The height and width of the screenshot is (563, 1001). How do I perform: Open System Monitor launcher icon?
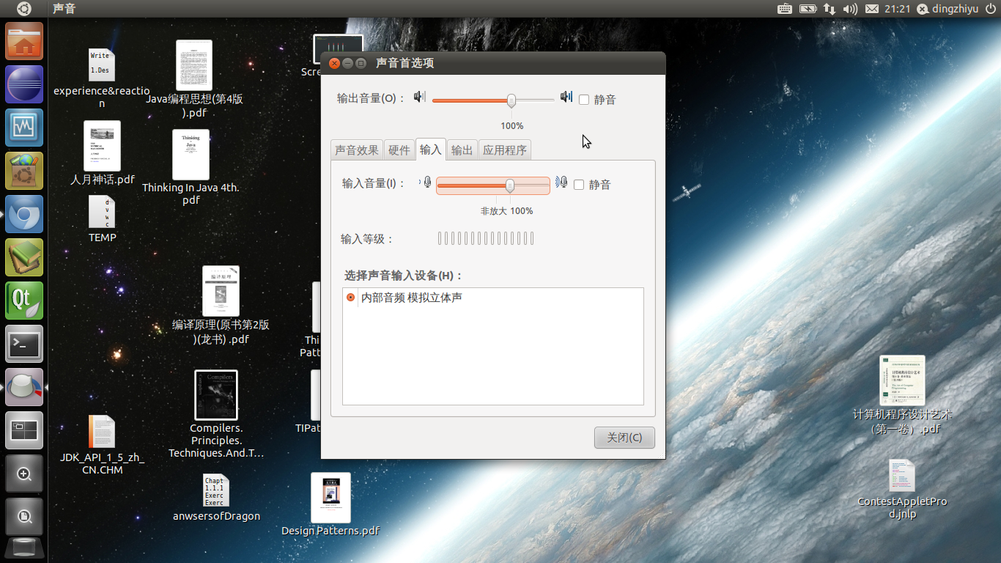click(x=25, y=128)
